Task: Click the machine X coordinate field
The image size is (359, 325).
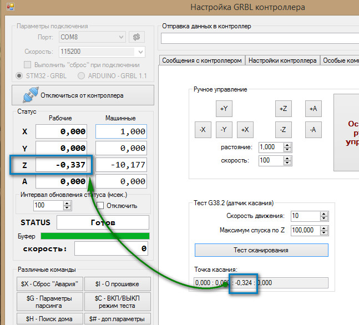Action: pos(121,131)
